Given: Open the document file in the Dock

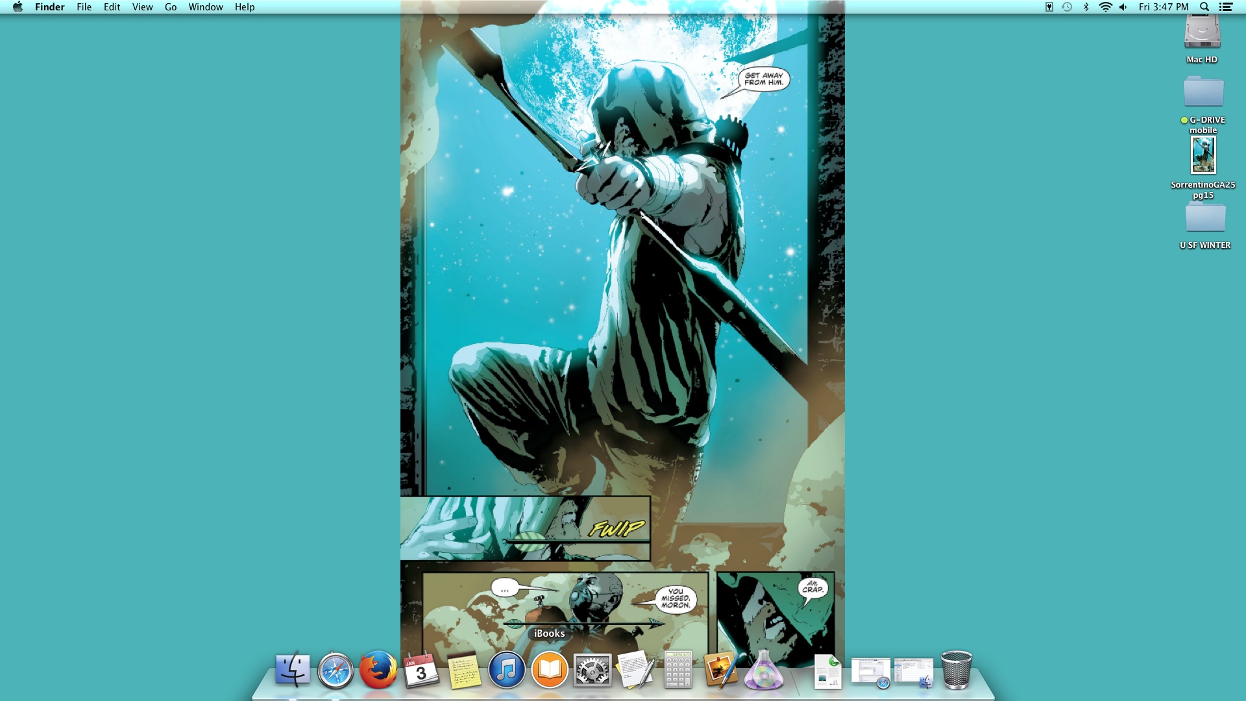Looking at the screenshot, I should click(827, 671).
